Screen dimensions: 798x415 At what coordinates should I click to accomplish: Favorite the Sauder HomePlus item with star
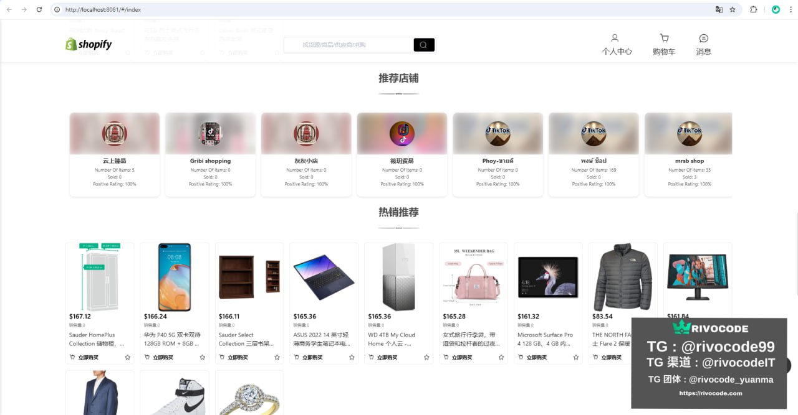pyautogui.click(x=127, y=357)
